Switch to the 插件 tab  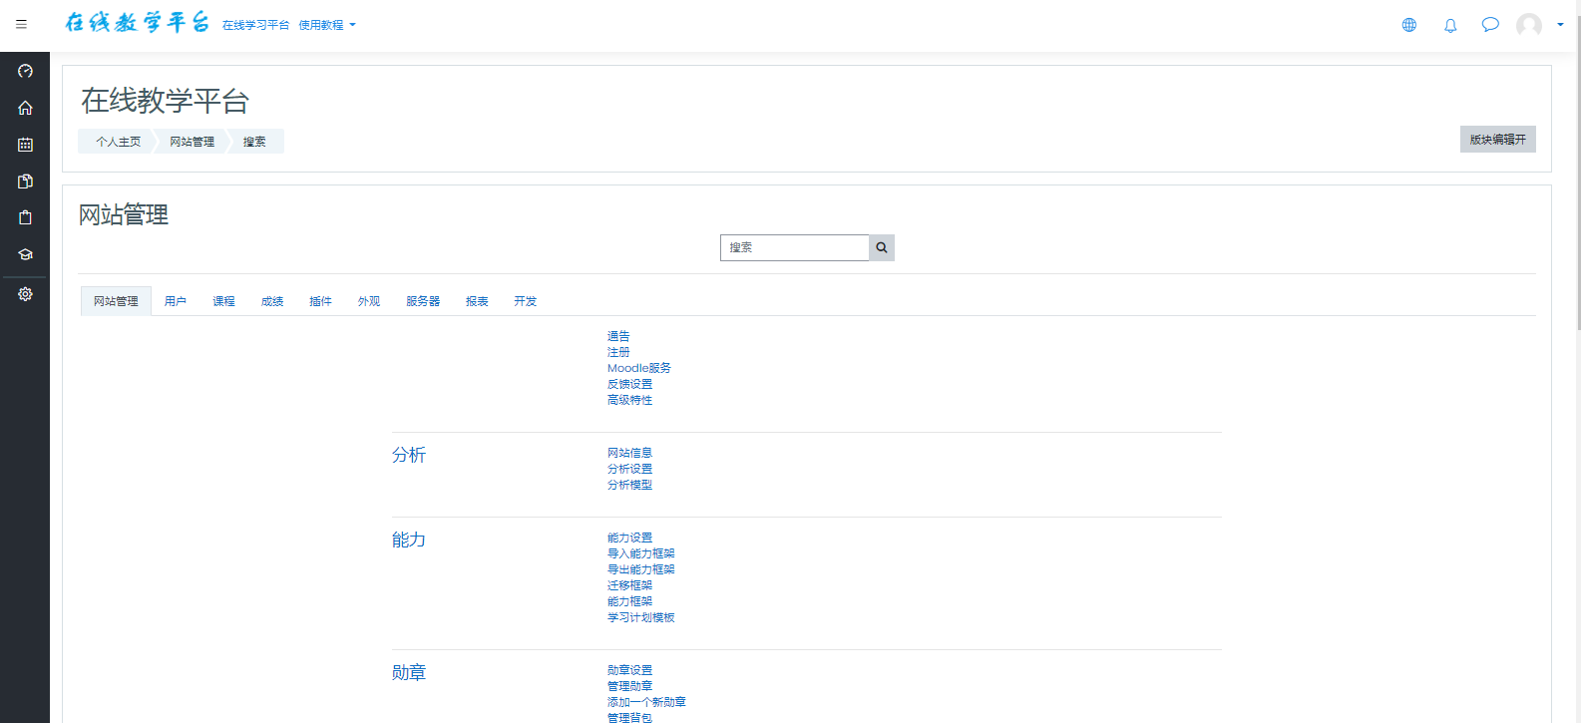(x=320, y=301)
